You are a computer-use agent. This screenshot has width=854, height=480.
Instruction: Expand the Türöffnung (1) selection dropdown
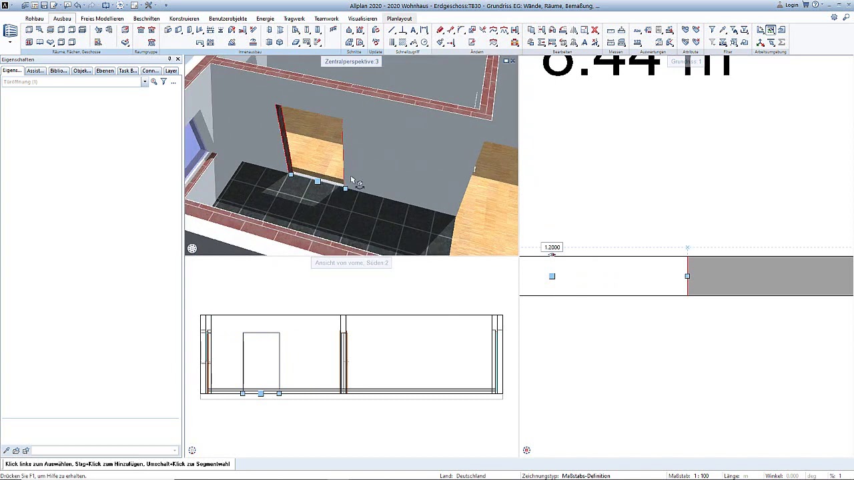144,81
